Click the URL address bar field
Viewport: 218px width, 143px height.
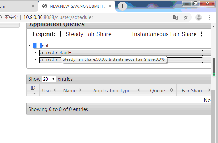(96, 17)
